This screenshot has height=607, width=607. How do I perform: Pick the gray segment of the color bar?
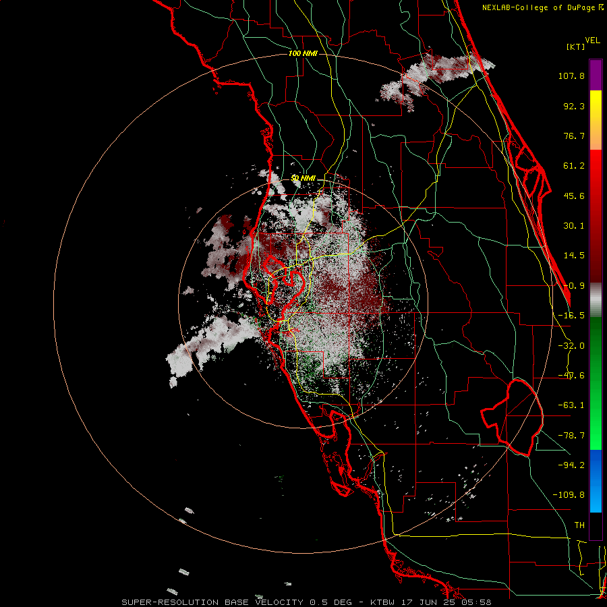[x=596, y=300]
